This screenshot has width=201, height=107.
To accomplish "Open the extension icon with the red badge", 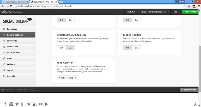I will pyautogui.click(x=194, y=6).
